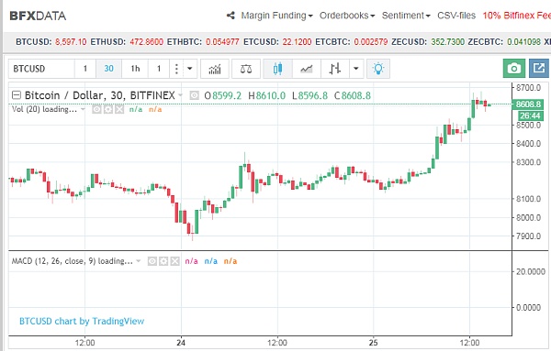Viewport: 551px width, 351px height.
Task: Open the Orderbooks menu
Action: pyautogui.click(x=347, y=16)
